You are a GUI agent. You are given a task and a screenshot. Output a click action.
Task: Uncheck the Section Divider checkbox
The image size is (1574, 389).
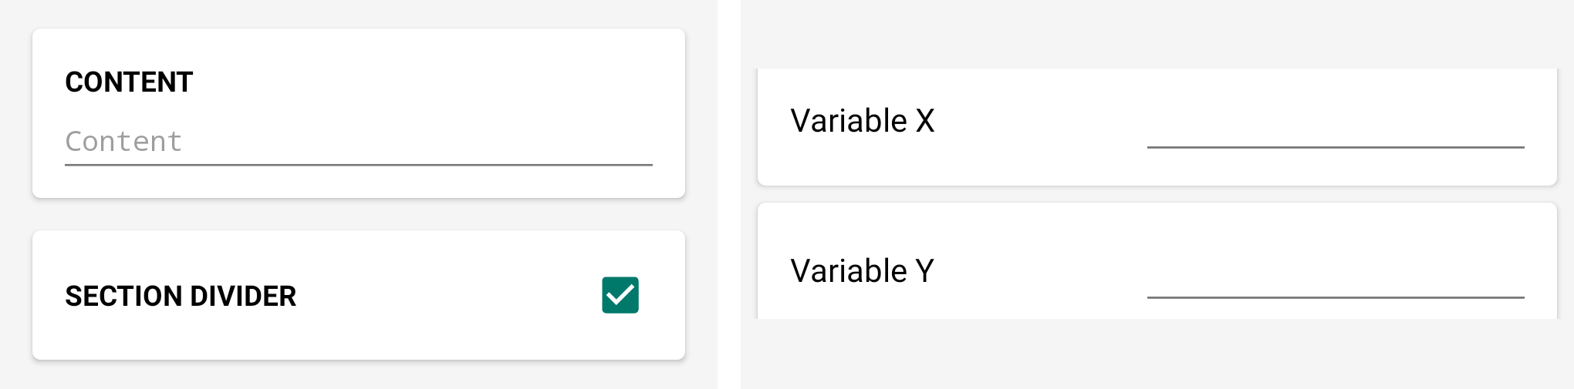point(620,295)
